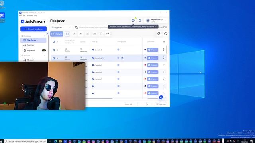Click the refresh list icon
255x143 pixels.
(x=165, y=33)
